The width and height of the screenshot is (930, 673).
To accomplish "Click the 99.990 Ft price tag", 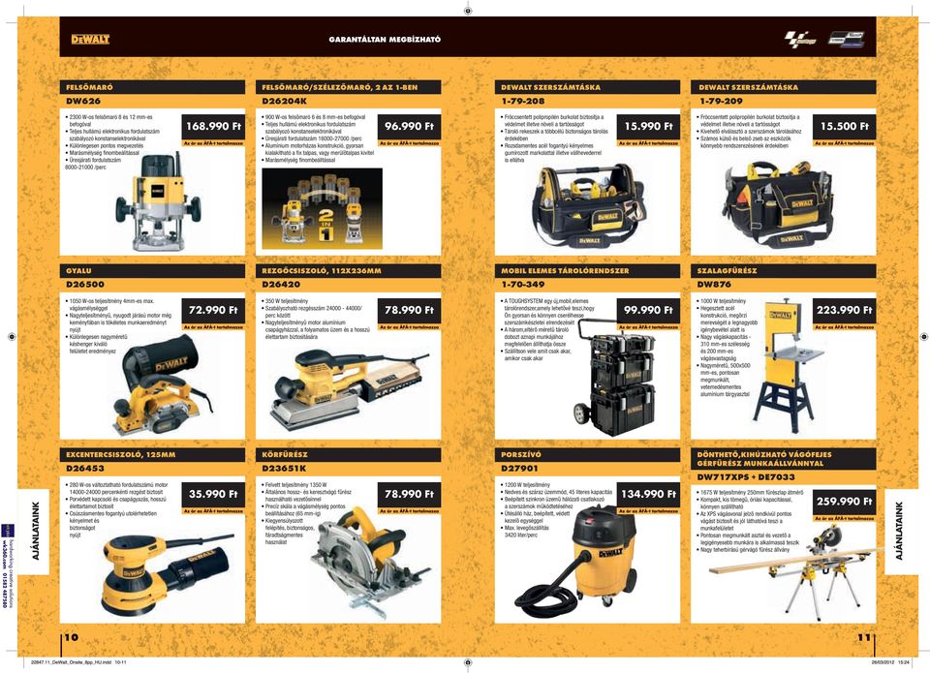I will tap(648, 310).
